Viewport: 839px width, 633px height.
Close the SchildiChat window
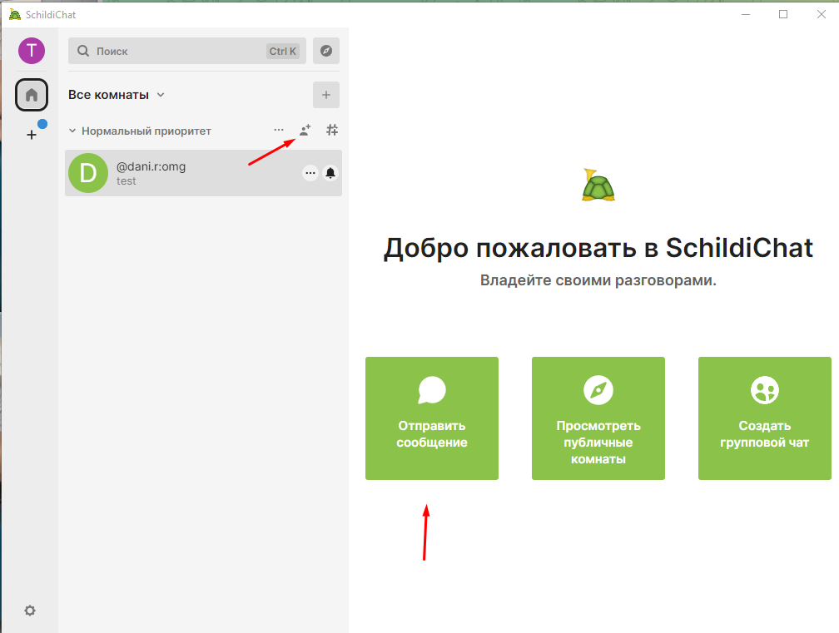pyautogui.click(x=822, y=14)
